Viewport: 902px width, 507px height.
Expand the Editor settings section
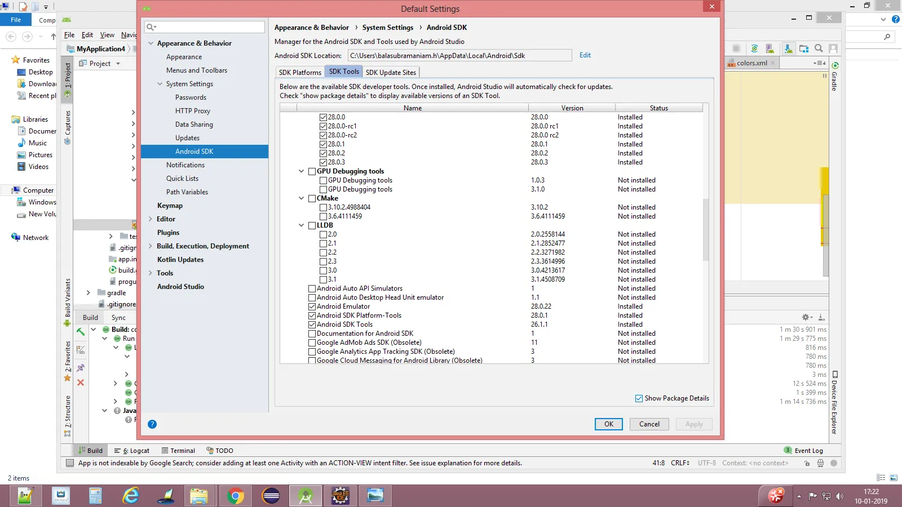point(151,219)
